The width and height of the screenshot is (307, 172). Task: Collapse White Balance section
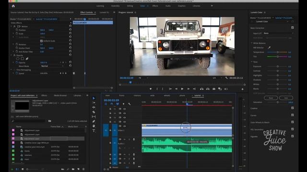click(251, 43)
